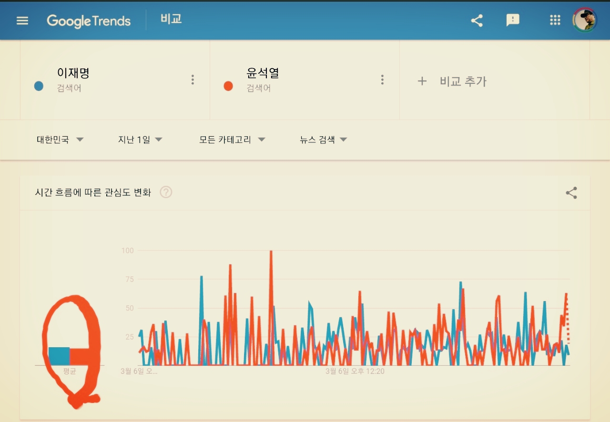Click the 75 value on the y-axis

(x=130, y=279)
